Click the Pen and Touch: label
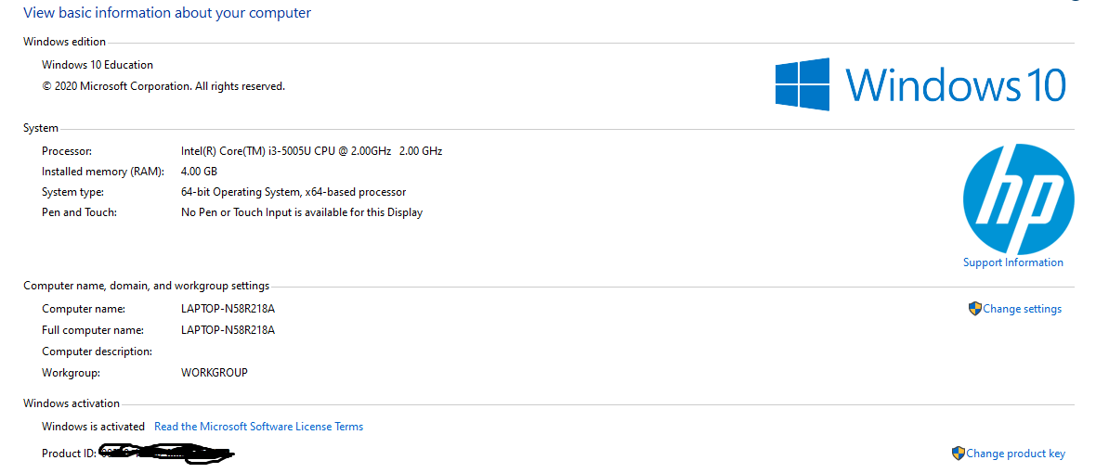 79,212
